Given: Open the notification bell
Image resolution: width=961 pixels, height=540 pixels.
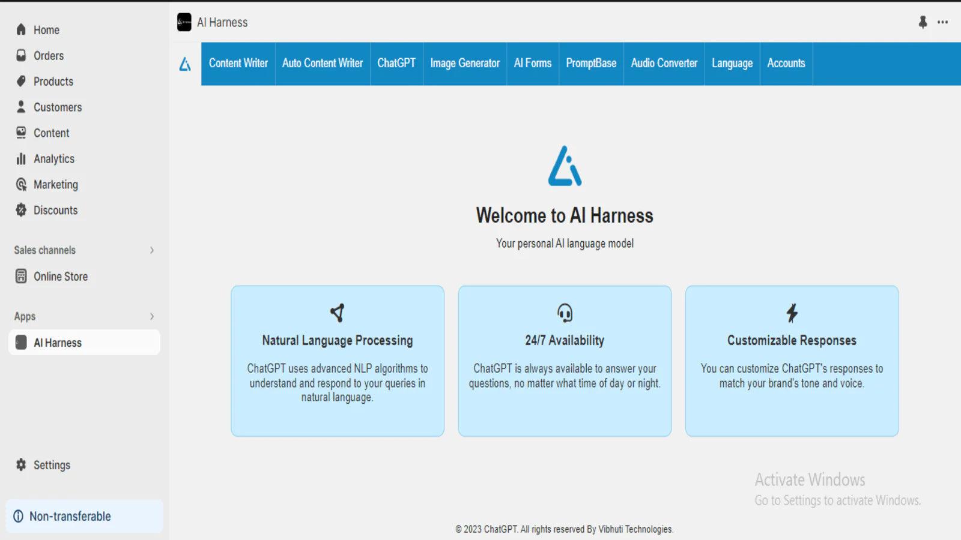Looking at the screenshot, I should point(921,22).
